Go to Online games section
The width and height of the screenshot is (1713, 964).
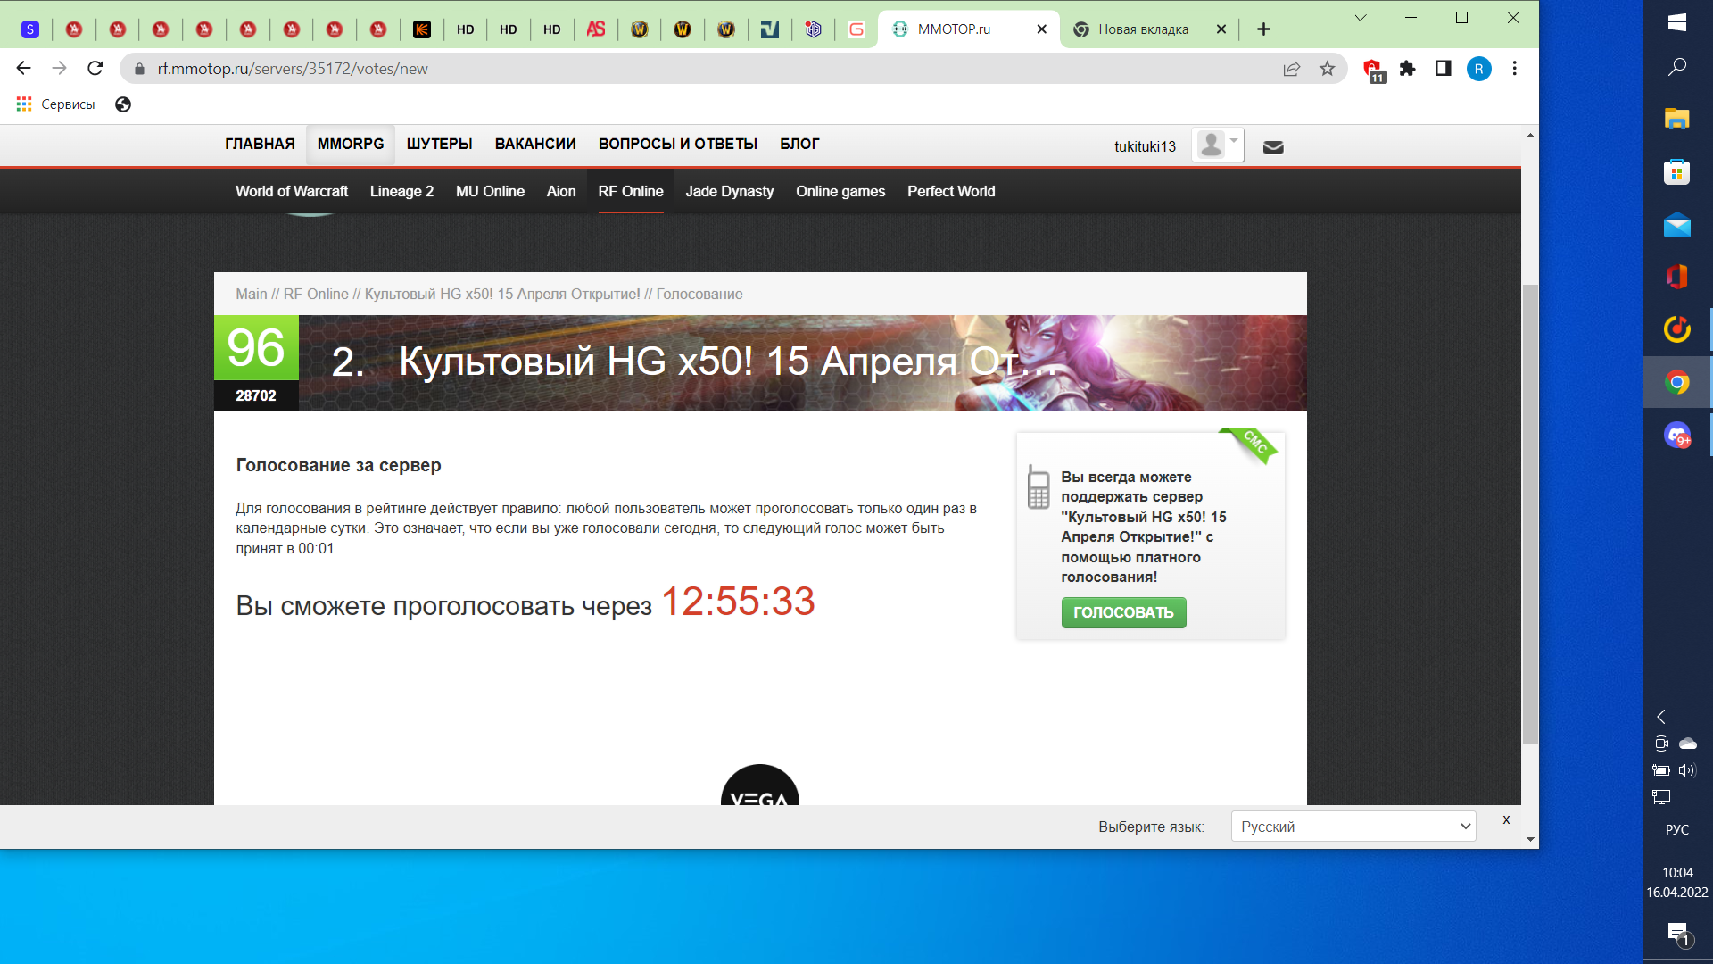pos(840,191)
